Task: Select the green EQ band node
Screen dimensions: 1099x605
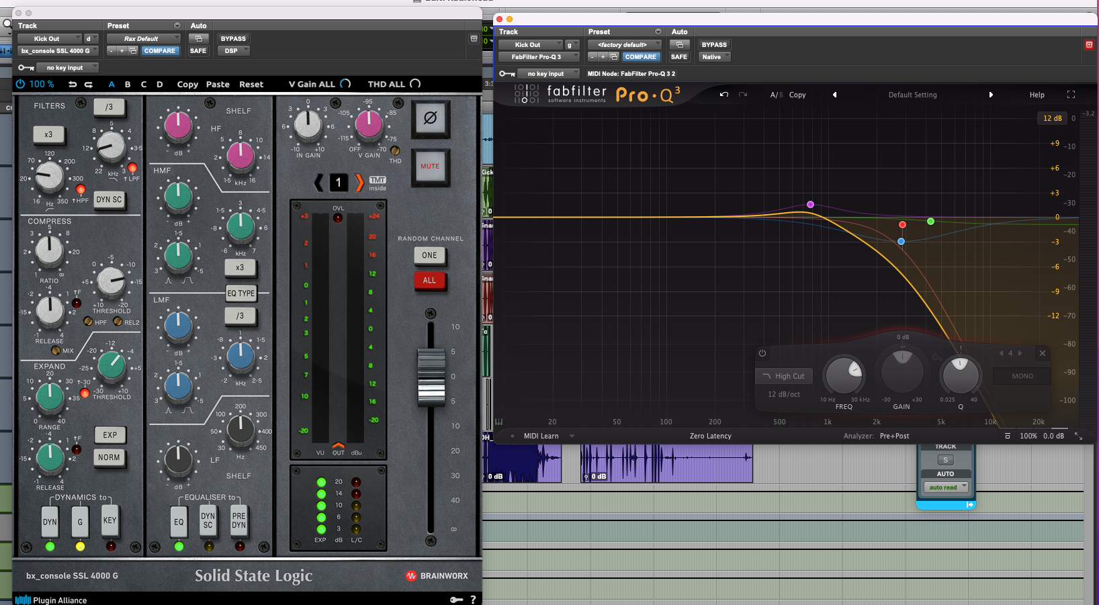Action: tap(930, 221)
